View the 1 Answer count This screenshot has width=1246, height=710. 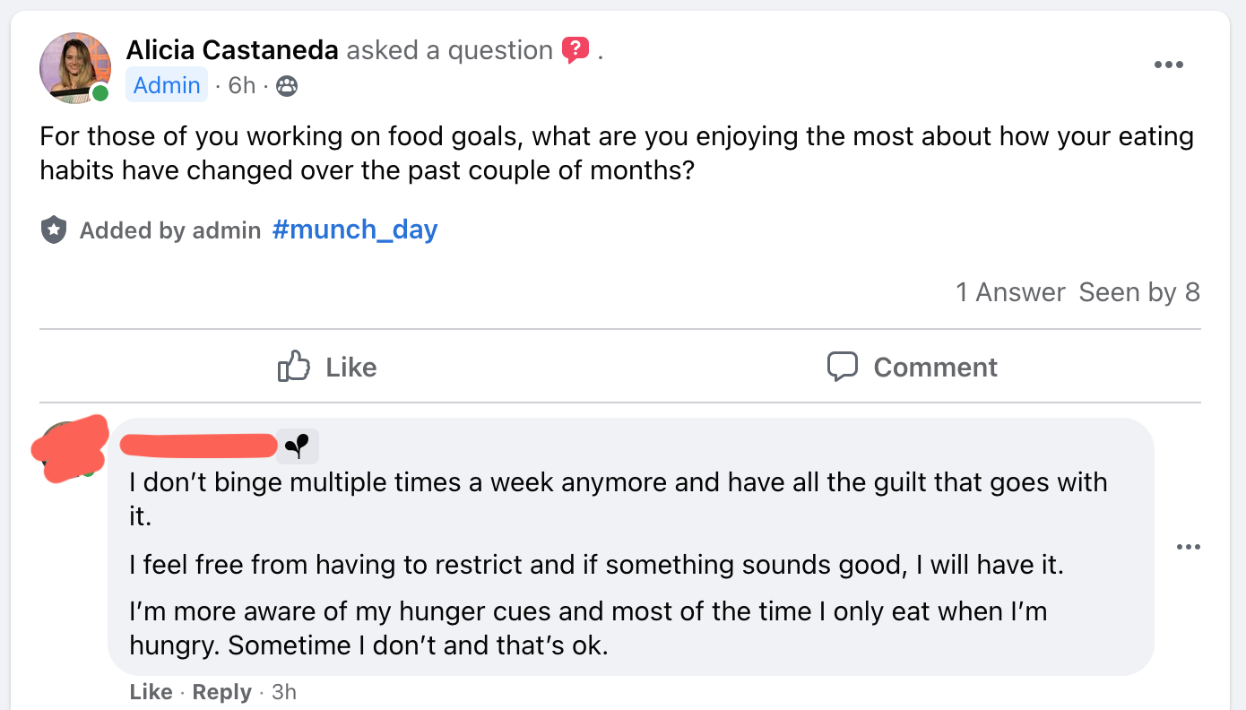point(1010,292)
